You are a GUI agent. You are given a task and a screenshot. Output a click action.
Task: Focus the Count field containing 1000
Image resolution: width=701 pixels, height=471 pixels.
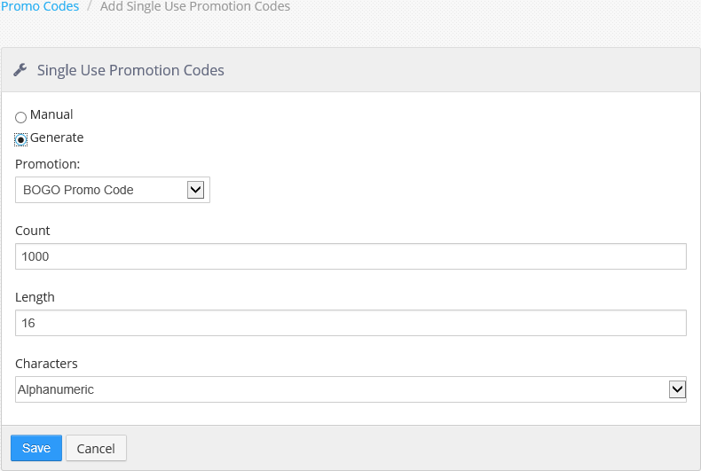coord(351,256)
